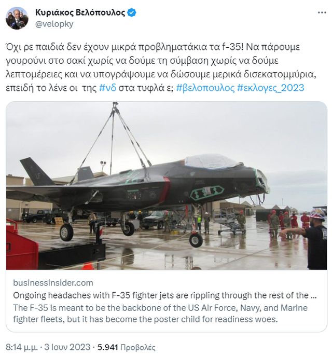Click the #βελοπουλος hashtag
Image resolution: width=332 pixels, height=354 pixels.
click(205, 88)
